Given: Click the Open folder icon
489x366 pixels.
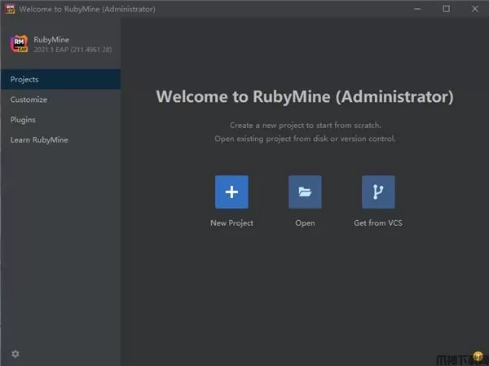Looking at the screenshot, I should tap(305, 192).
